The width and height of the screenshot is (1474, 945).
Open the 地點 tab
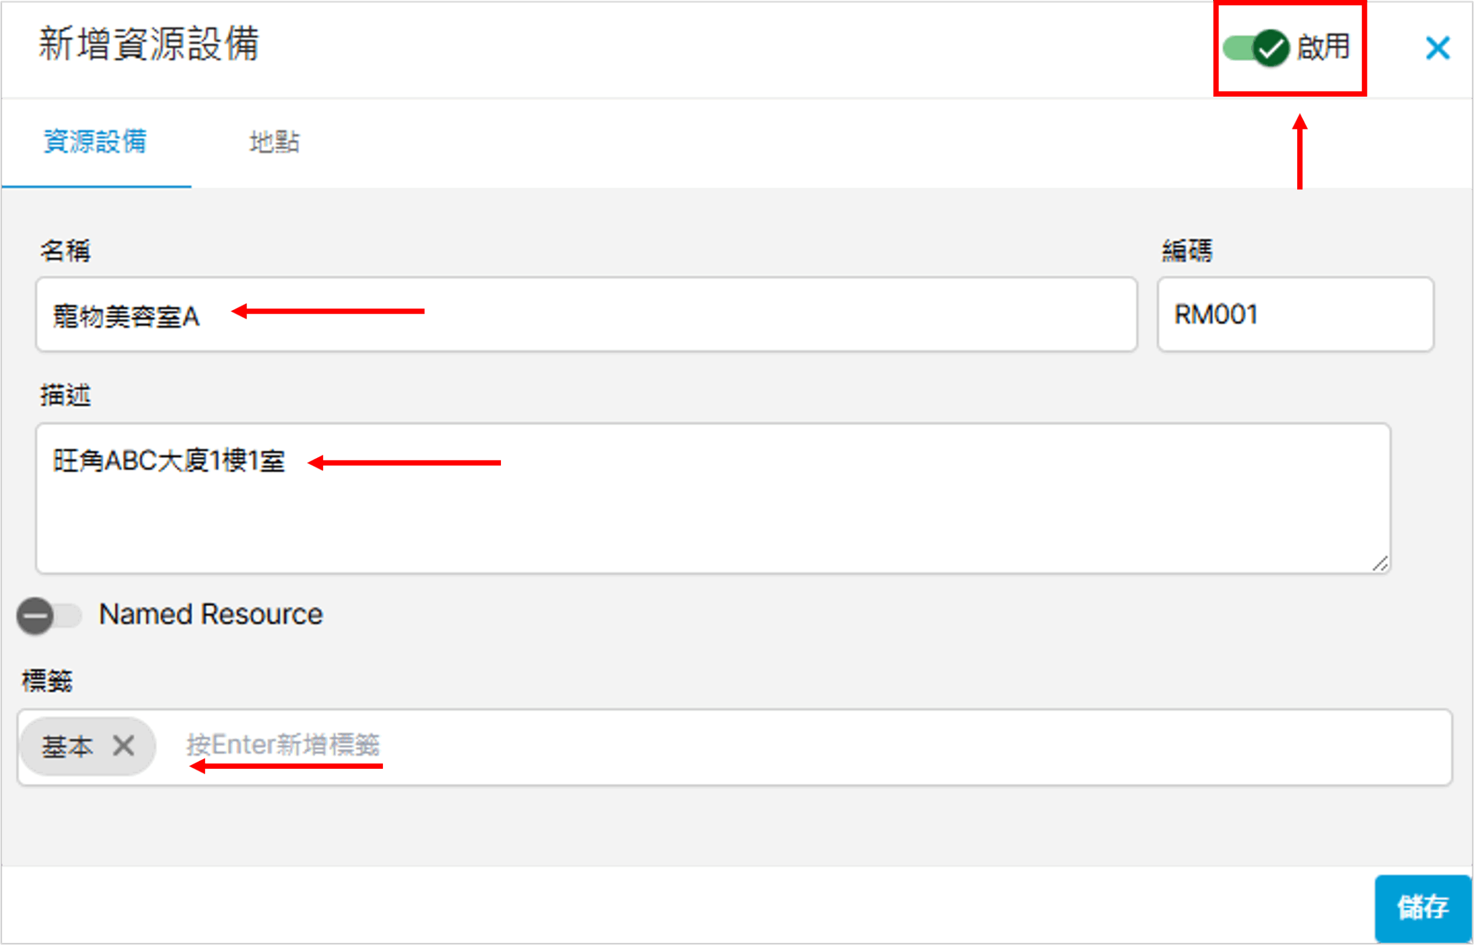click(x=275, y=142)
